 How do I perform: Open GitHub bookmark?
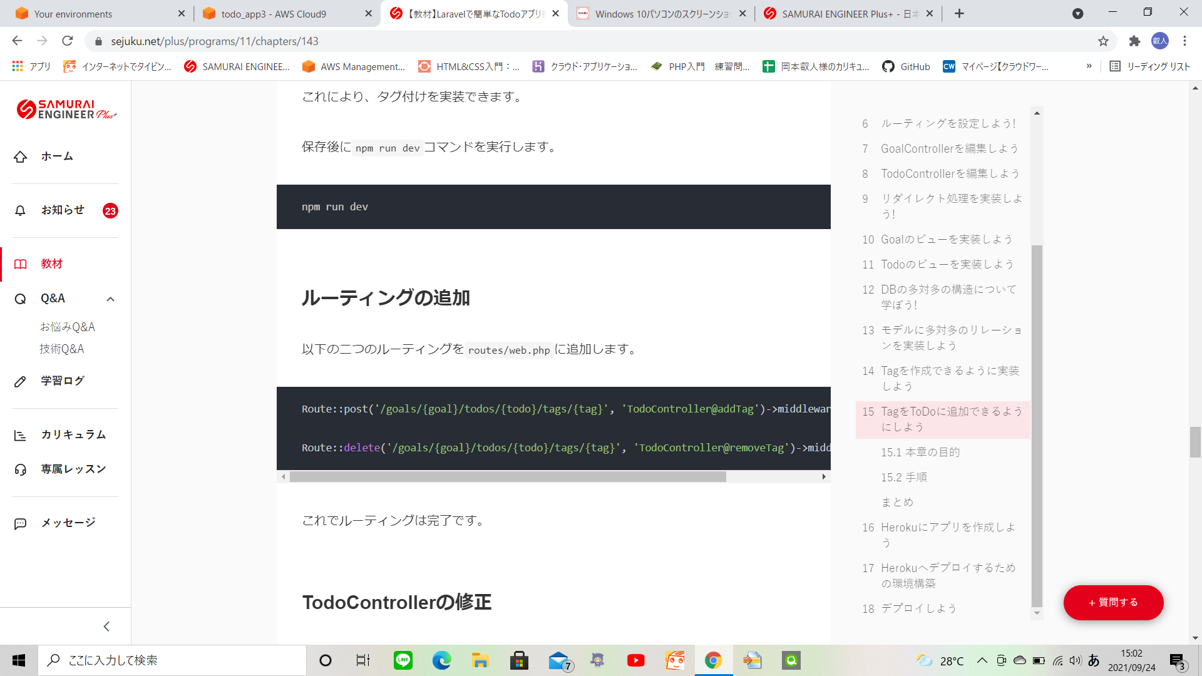907,66
